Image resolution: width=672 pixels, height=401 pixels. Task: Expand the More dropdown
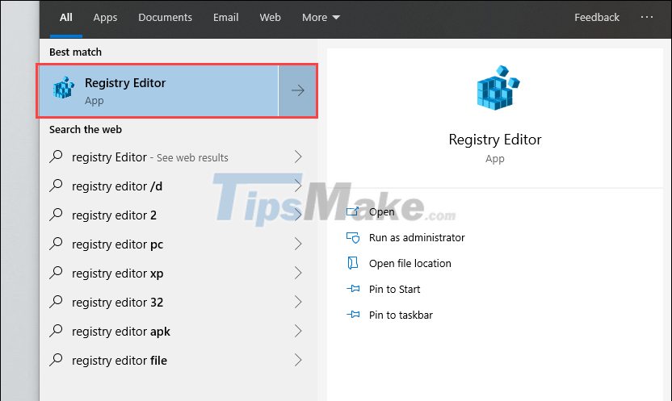(321, 18)
